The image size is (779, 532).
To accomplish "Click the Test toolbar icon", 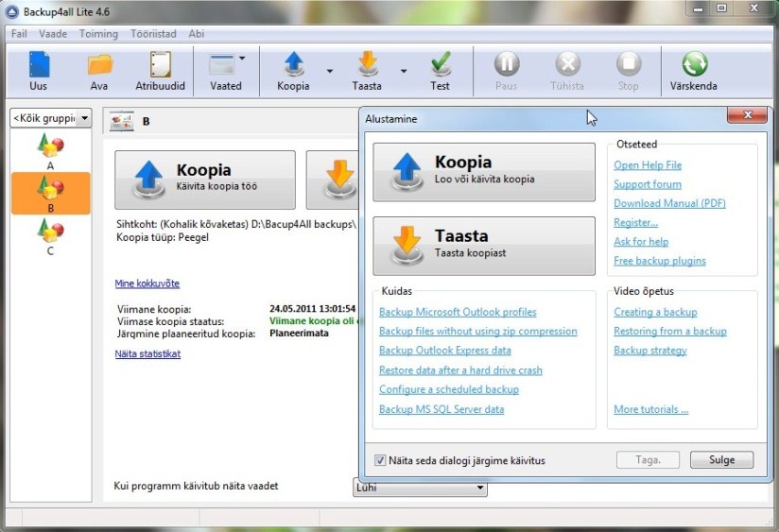I will tap(441, 72).
